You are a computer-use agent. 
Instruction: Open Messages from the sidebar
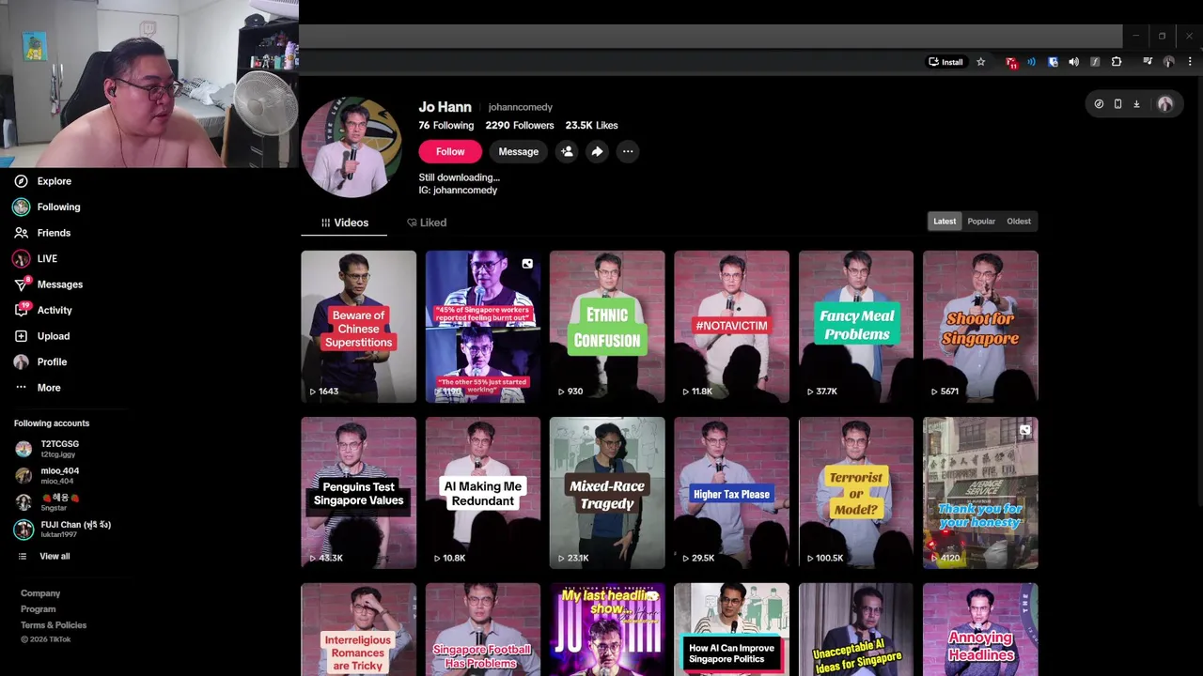coord(48,284)
